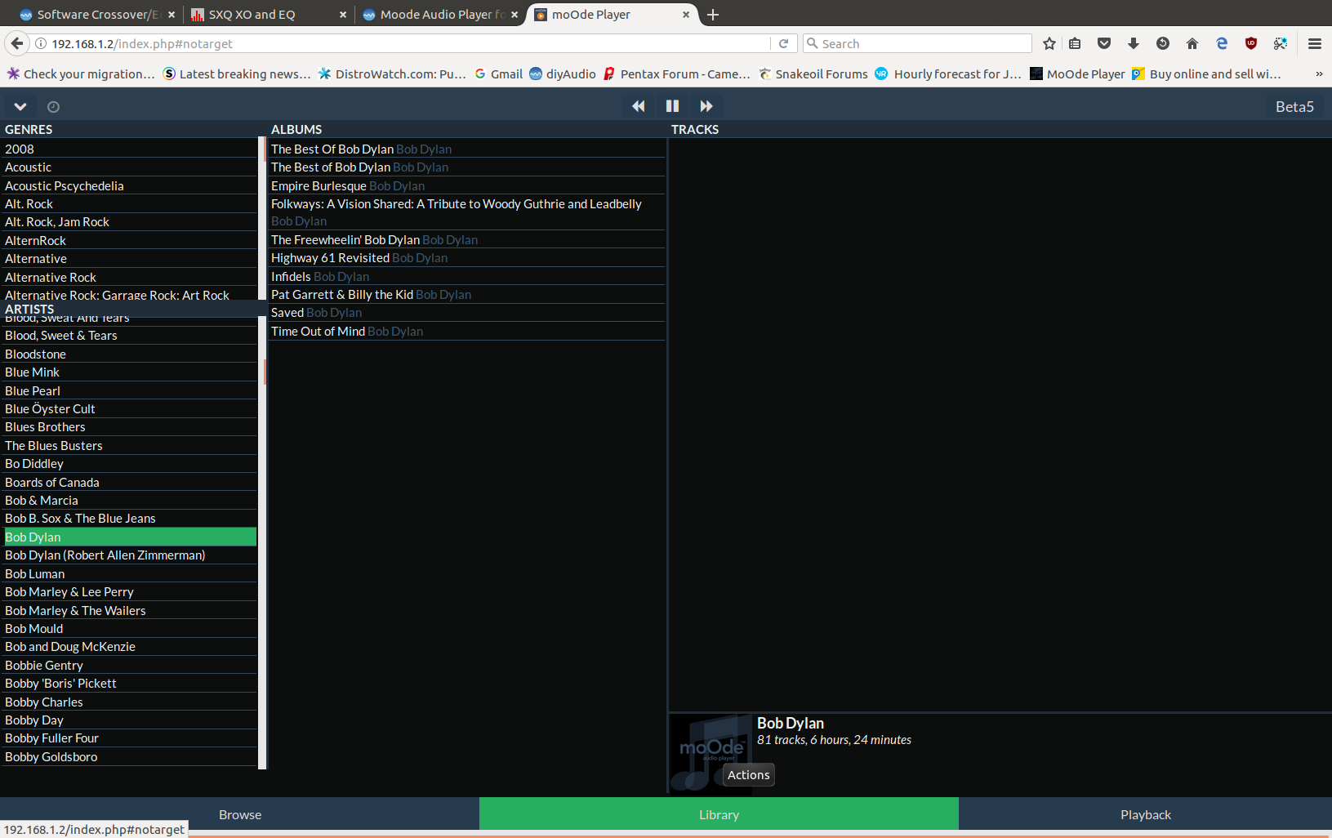Select artist Bob Dylan
This screenshot has width=1332, height=838.
click(131, 537)
